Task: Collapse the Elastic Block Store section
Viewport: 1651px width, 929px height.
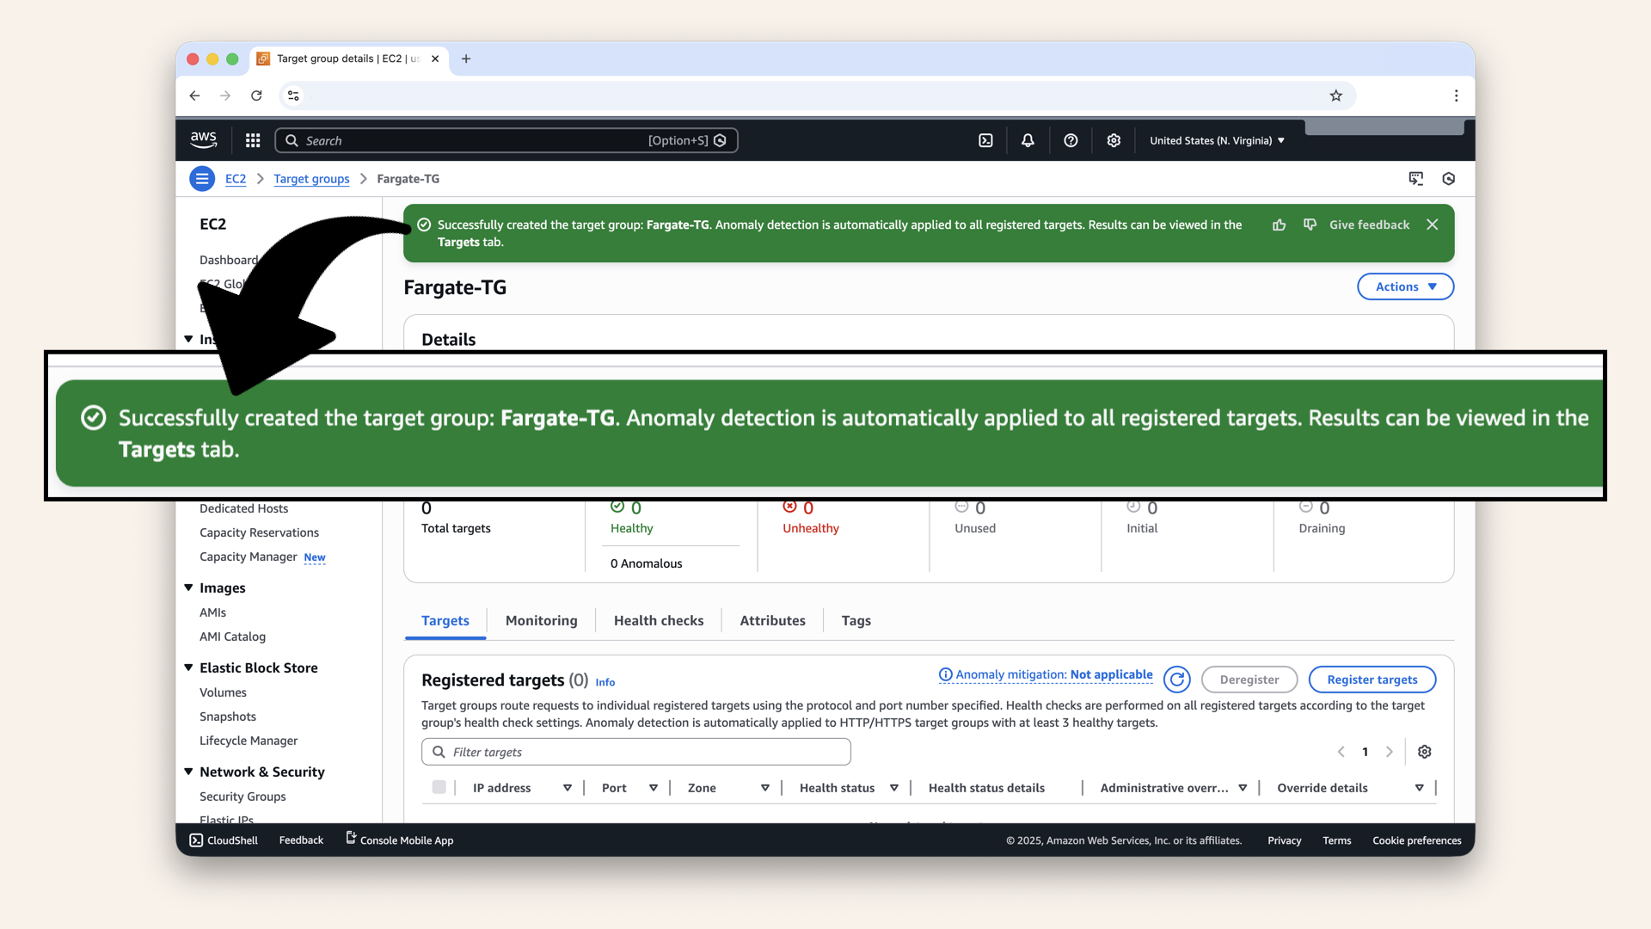Action: point(189,668)
